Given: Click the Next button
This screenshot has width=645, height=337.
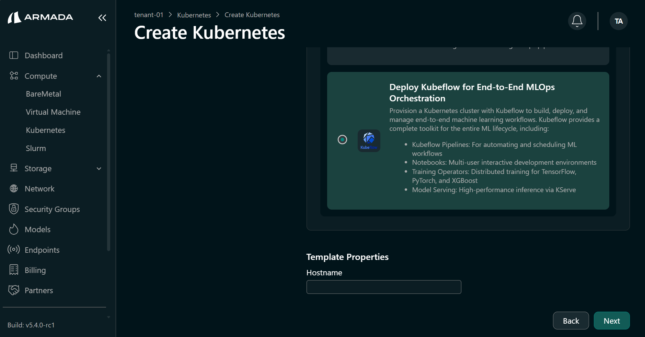Looking at the screenshot, I should point(612,321).
